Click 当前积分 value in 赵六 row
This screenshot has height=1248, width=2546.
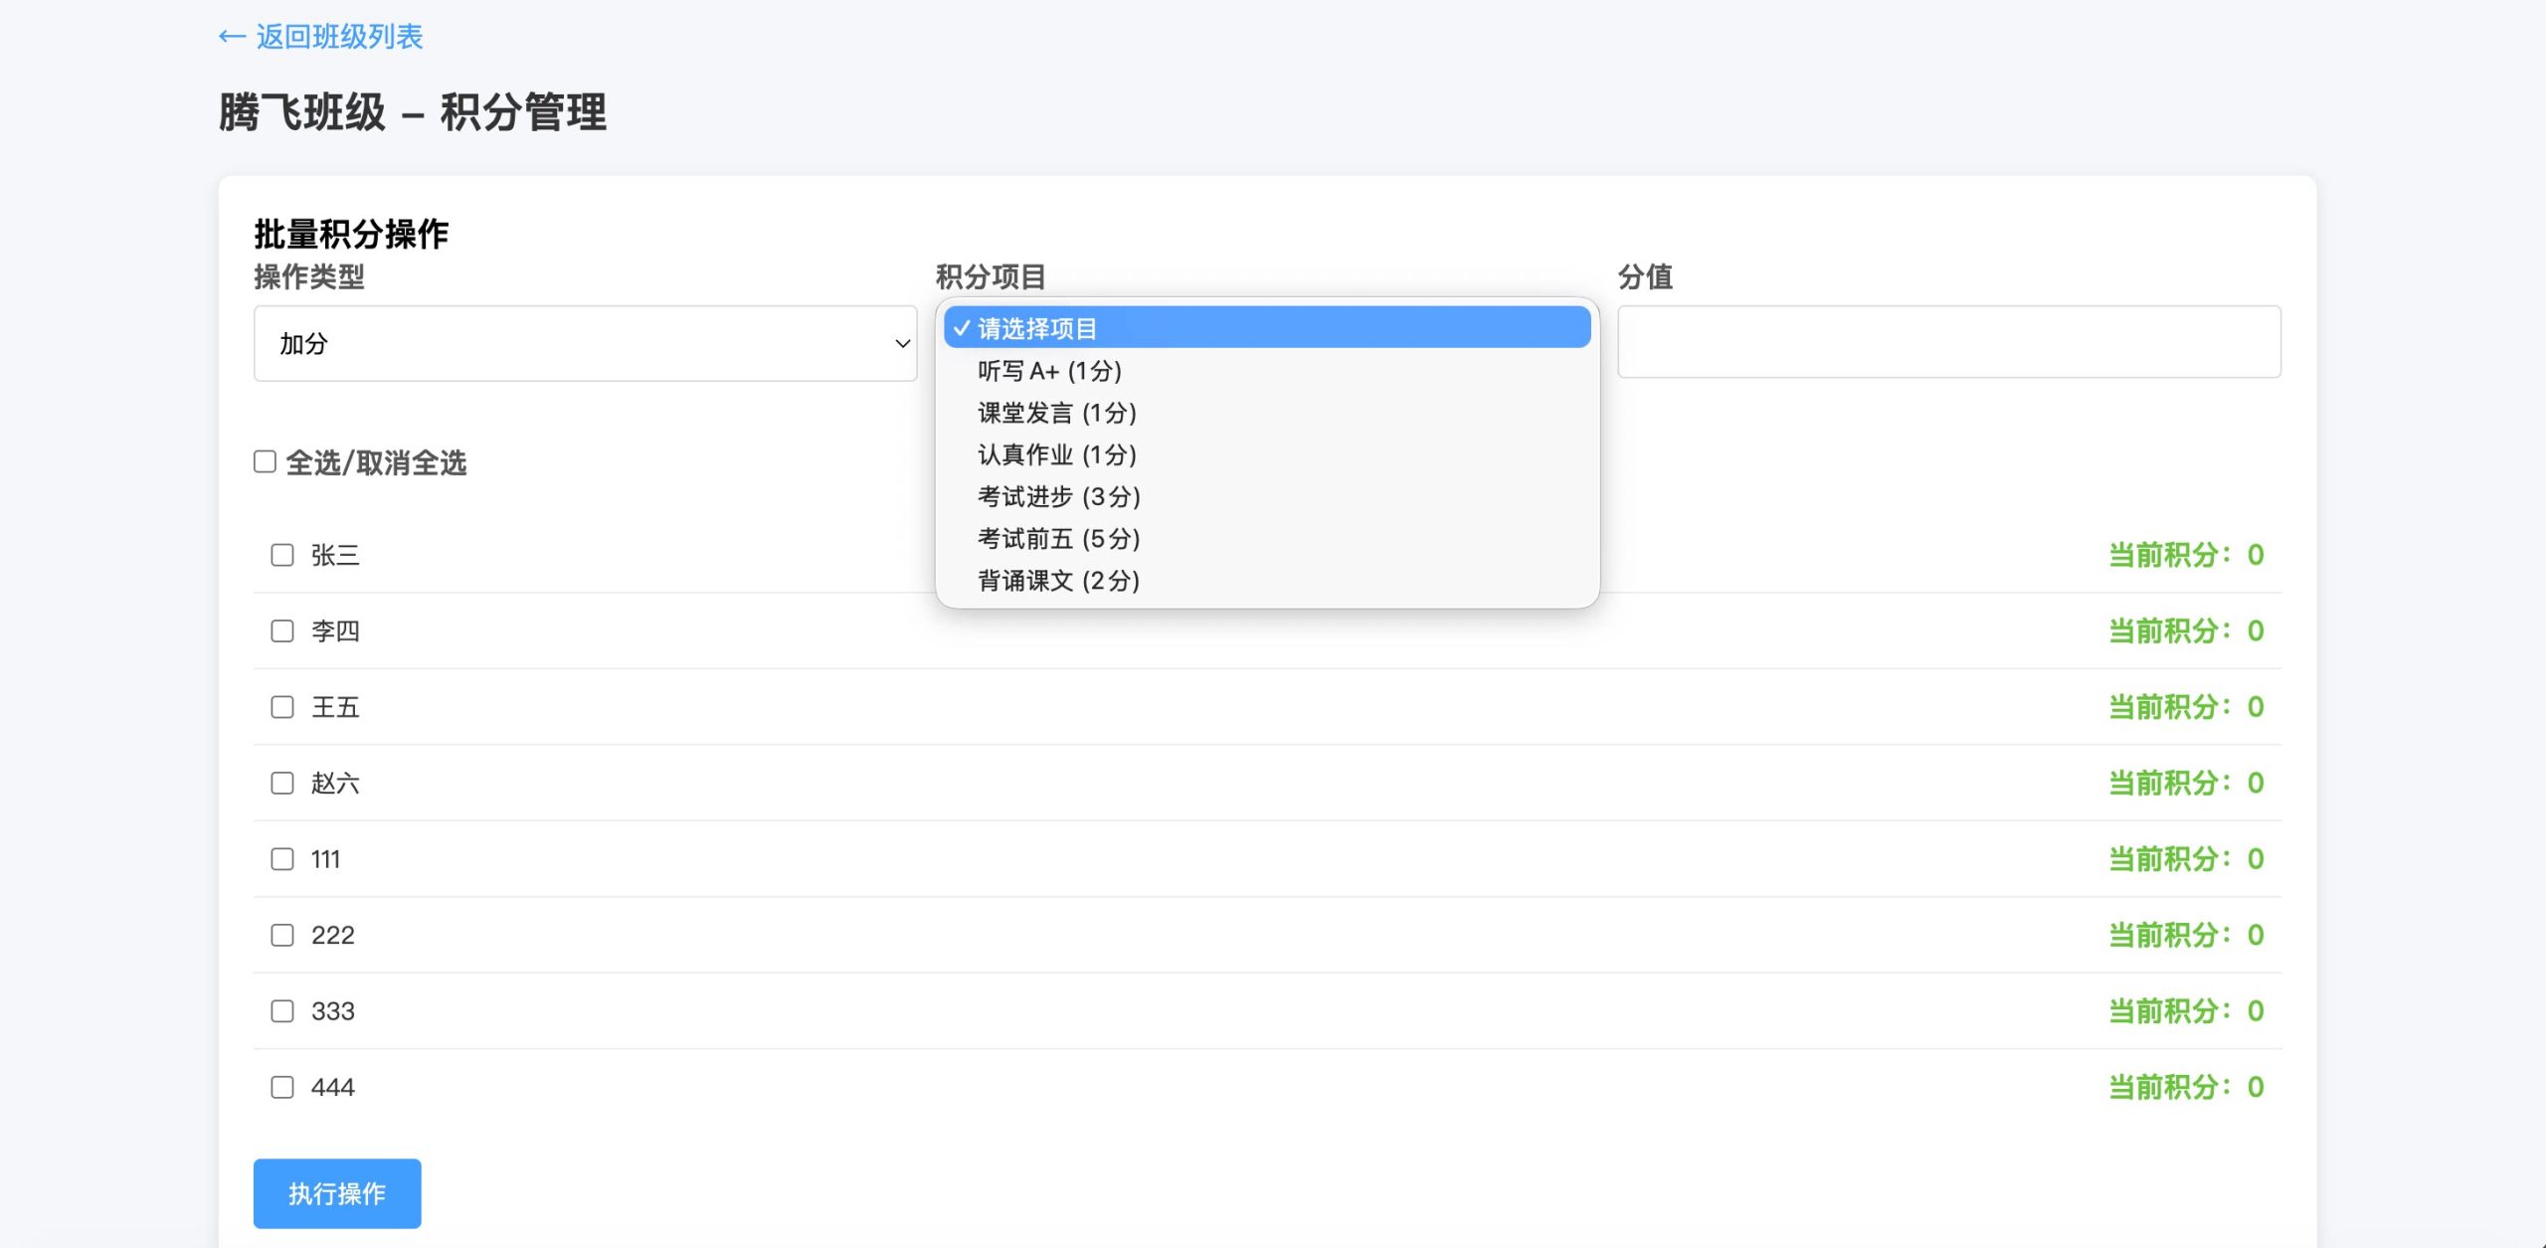tap(2186, 783)
